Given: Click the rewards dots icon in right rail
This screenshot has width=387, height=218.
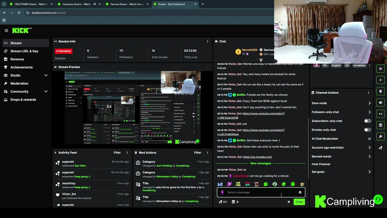Looking at the screenshot, I should pyautogui.click(x=380, y=148).
